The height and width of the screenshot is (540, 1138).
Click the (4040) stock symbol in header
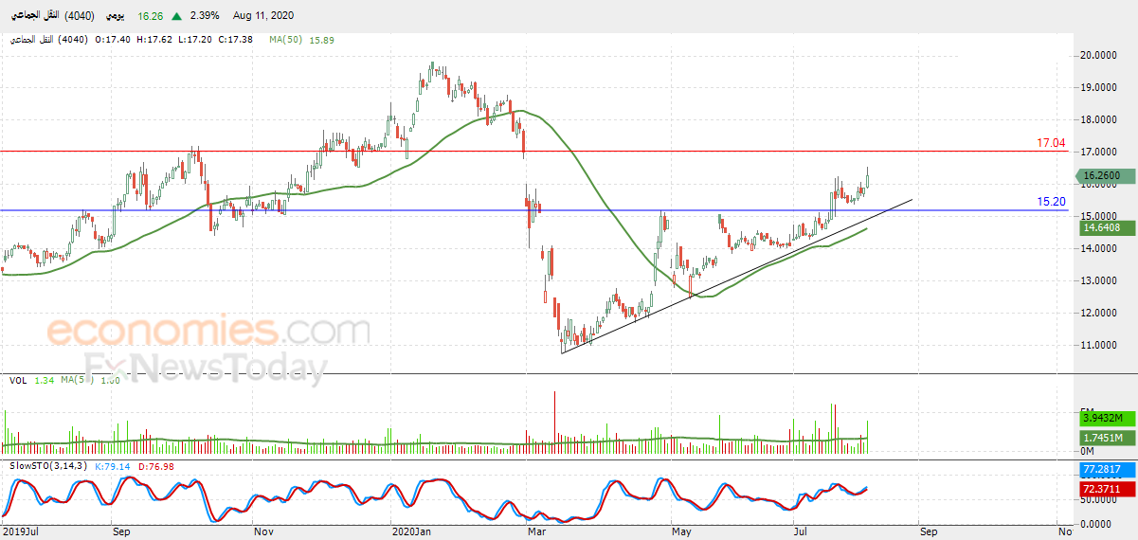pyautogui.click(x=81, y=16)
